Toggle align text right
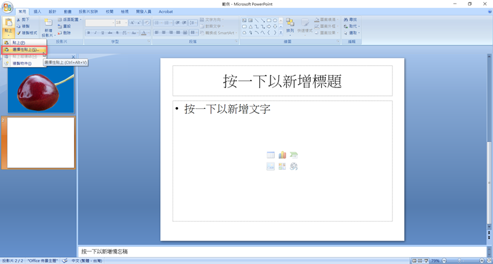The height and width of the screenshot is (264, 493). 171,33
